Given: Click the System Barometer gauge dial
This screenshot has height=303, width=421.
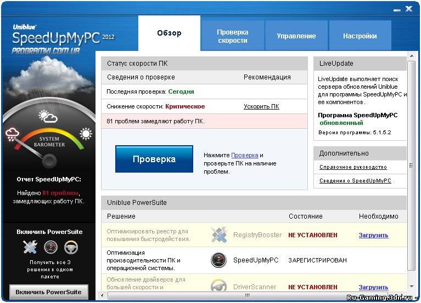Looking at the screenshot, I should [x=50, y=159].
